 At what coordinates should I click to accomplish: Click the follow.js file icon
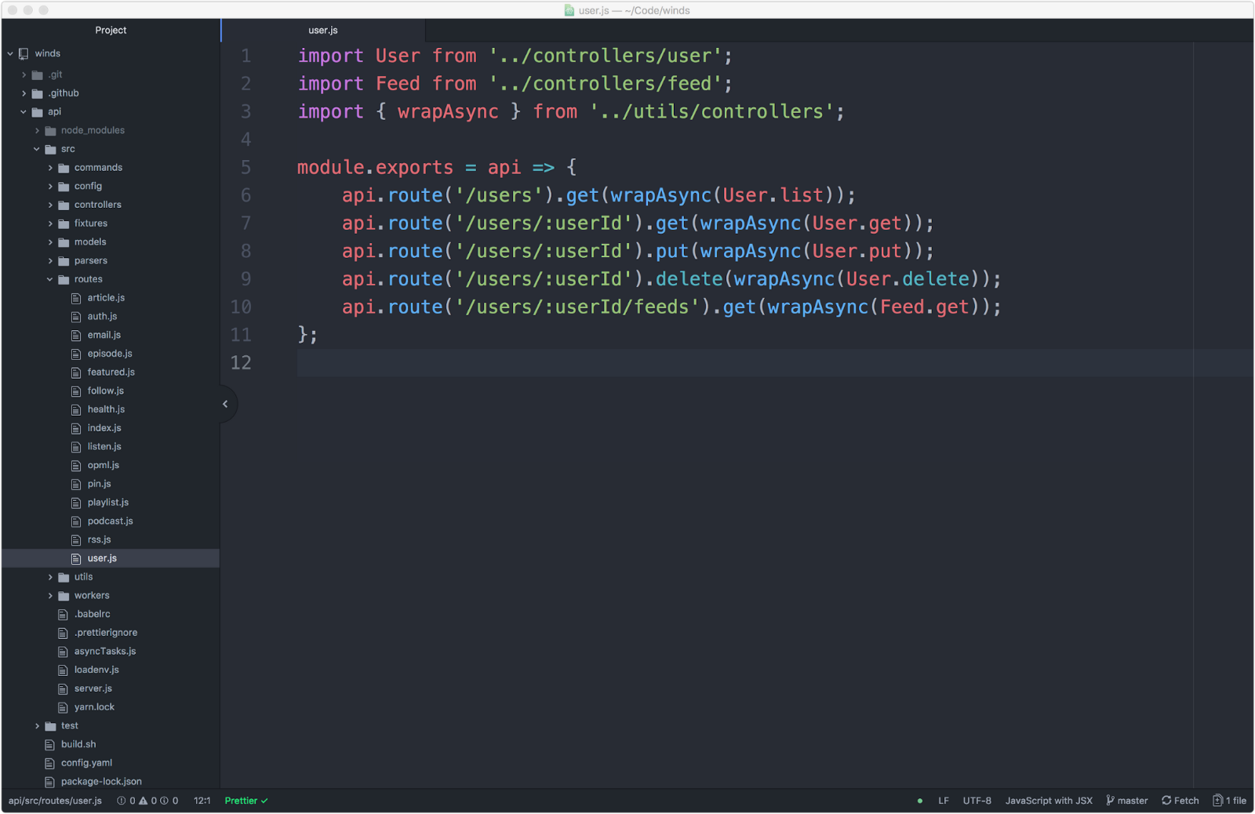click(76, 391)
